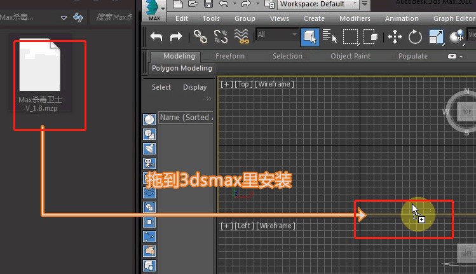Click the [Top] viewport view label
Image resolution: width=476 pixels, height=274 pixels.
(243, 84)
